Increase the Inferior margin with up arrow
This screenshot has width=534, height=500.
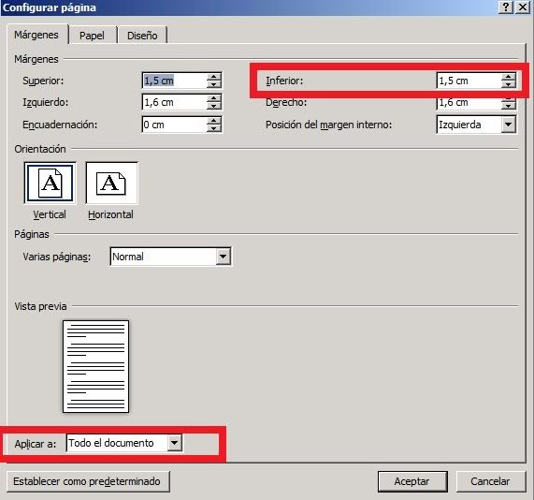click(508, 77)
